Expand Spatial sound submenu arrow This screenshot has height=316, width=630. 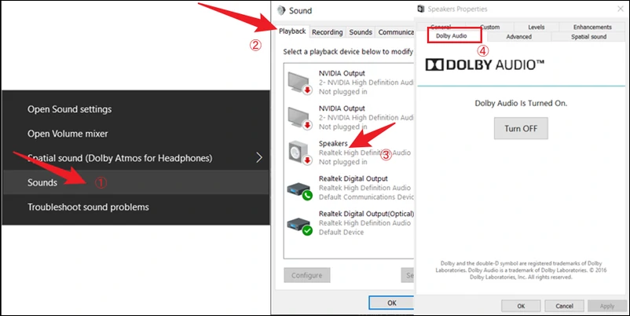pyautogui.click(x=259, y=157)
